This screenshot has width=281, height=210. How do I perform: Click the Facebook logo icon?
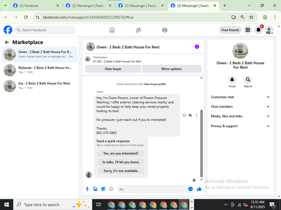(8, 30)
